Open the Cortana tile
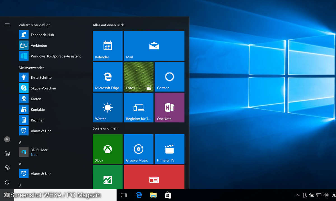This screenshot has width=336, height=201. [169, 77]
